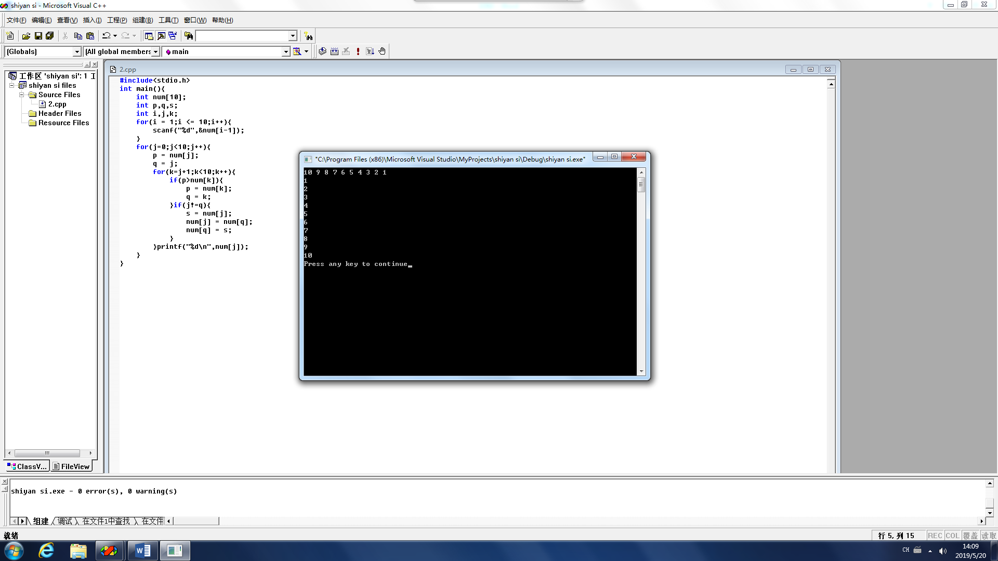
Task: Toggle the Workspace window icon
Action: [149, 36]
